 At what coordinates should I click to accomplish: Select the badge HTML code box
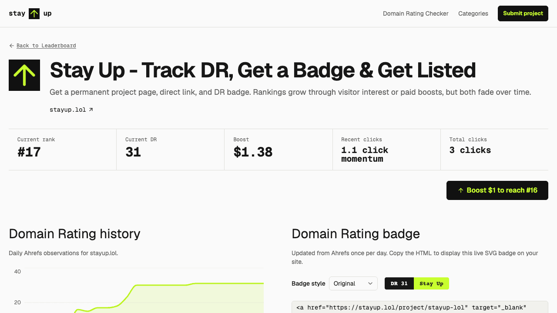pyautogui.click(x=420, y=307)
